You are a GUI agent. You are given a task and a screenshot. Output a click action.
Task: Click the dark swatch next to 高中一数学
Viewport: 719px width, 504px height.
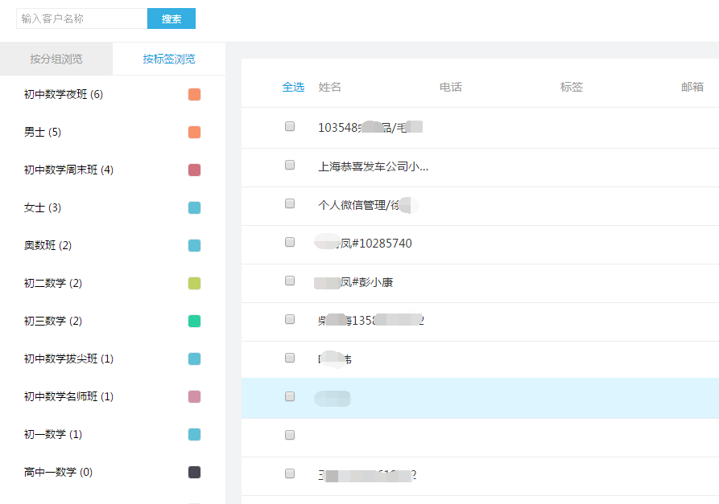[x=194, y=473]
